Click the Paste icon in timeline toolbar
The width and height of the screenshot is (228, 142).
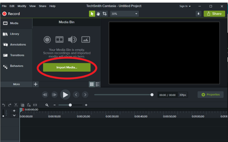[29, 105]
